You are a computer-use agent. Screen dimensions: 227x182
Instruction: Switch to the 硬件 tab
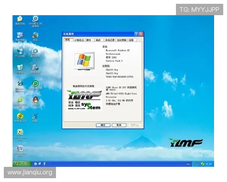click(89, 40)
